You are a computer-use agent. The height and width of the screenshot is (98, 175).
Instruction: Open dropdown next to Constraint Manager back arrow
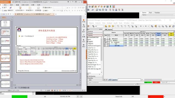point(143,26)
